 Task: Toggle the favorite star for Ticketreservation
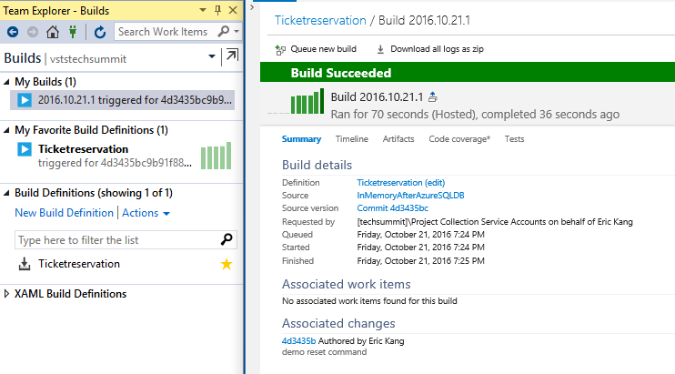coord(228,264)
